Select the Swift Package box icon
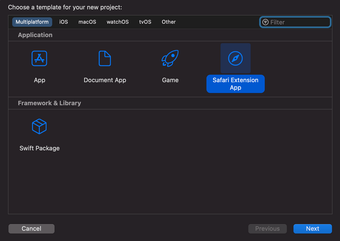Viewport: 340px width, 241px height. [39, 126]
